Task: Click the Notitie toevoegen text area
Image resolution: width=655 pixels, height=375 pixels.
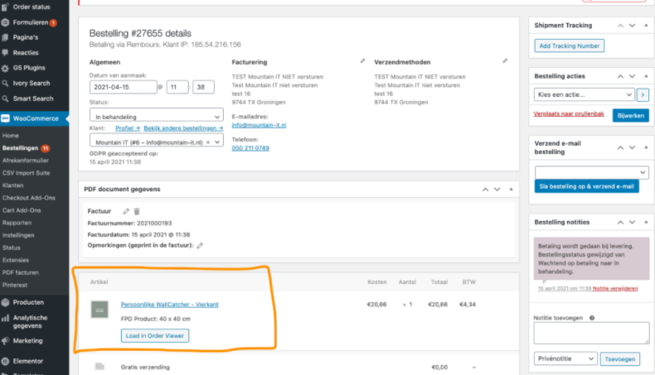Action: click(591, 334)
